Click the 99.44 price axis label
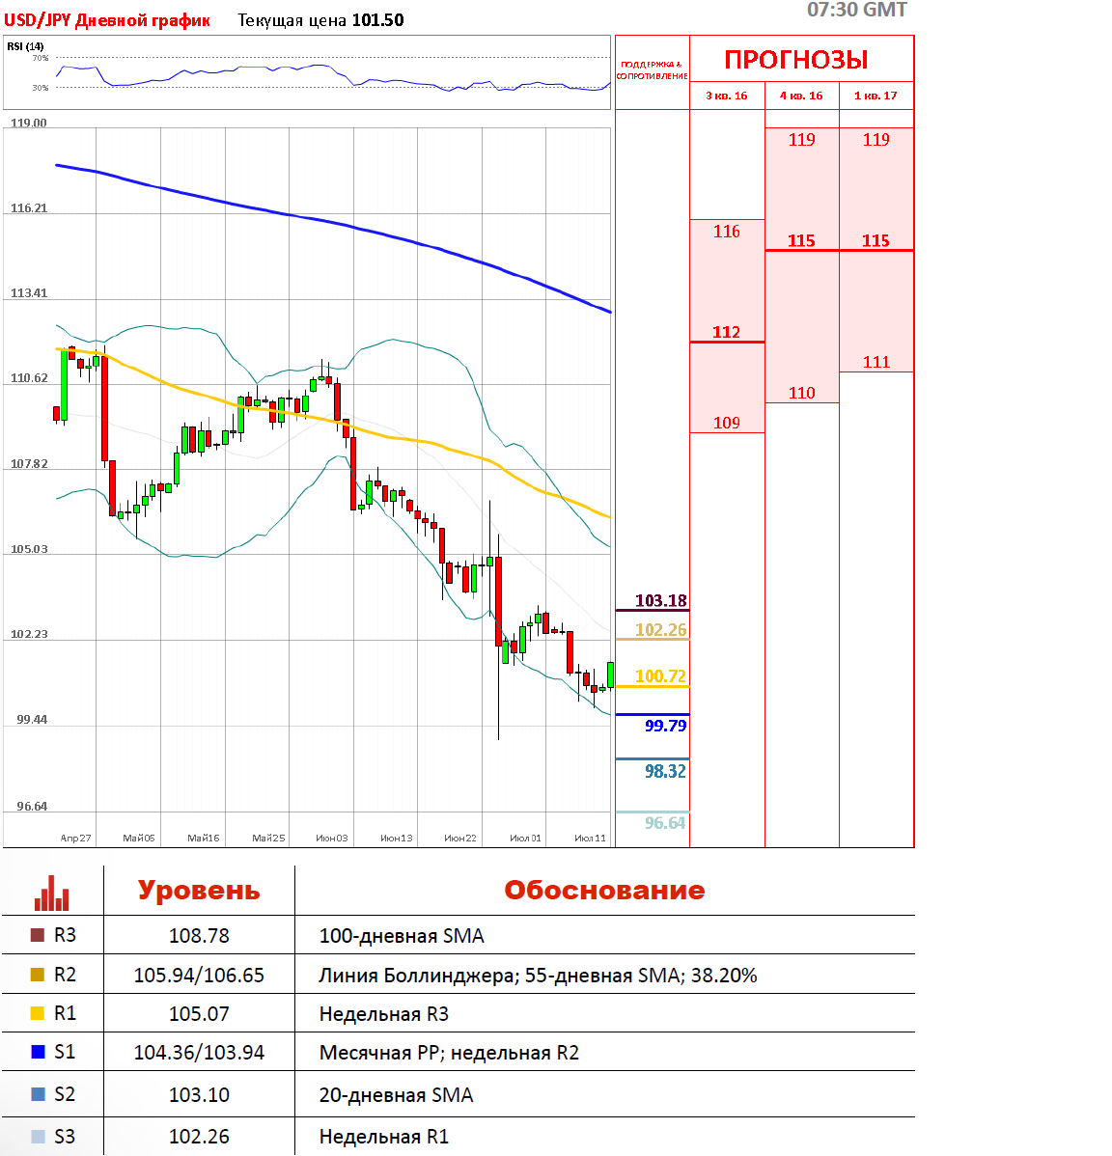 click(32, 720)
